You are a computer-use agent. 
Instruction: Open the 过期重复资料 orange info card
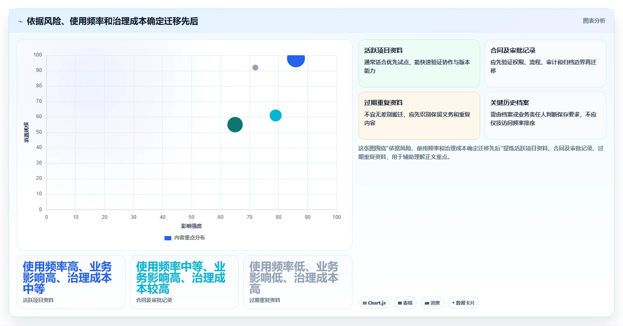coord(419,116)
